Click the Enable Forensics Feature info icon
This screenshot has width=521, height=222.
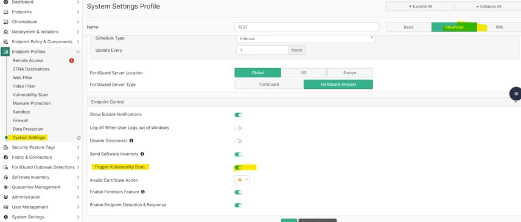[x=142, y=192]
